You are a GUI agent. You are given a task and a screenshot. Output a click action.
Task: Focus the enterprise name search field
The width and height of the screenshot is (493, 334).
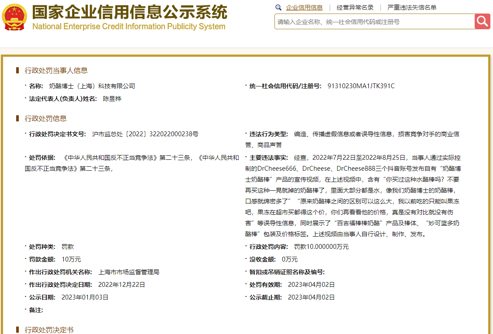point(375,22)
